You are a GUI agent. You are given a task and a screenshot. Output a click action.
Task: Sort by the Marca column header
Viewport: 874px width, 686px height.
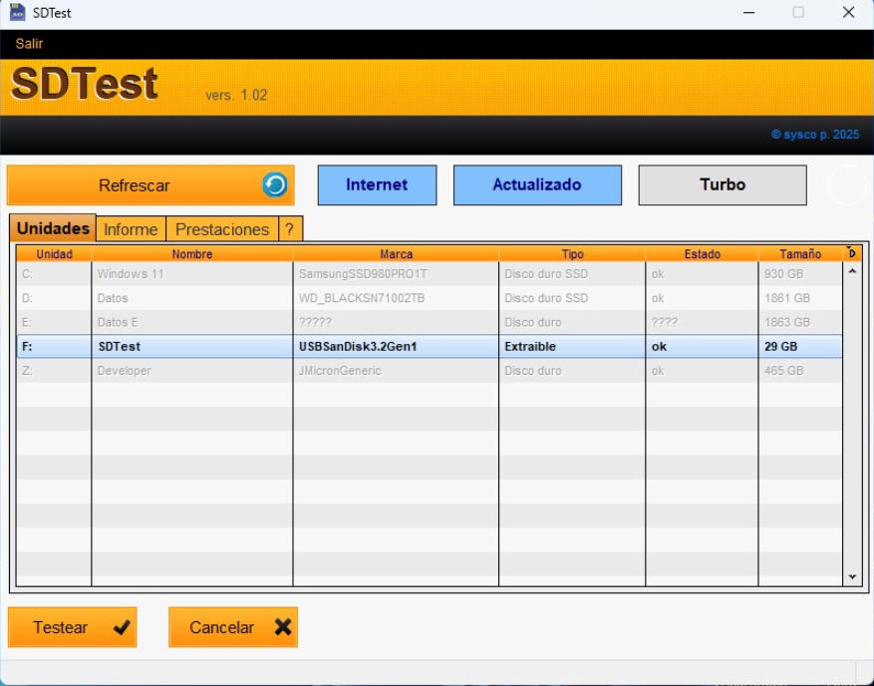pos(396,254)
